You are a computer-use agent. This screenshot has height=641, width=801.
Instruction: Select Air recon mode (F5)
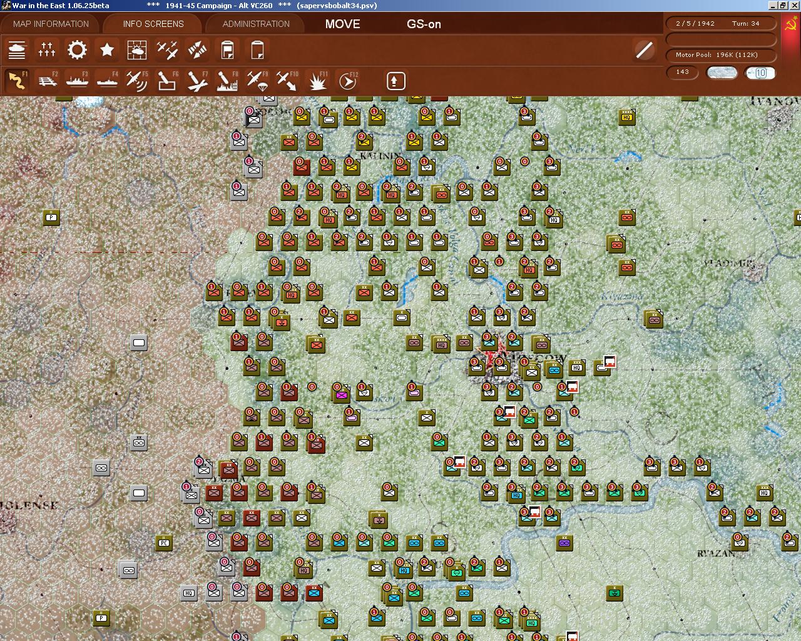(137, 81)
